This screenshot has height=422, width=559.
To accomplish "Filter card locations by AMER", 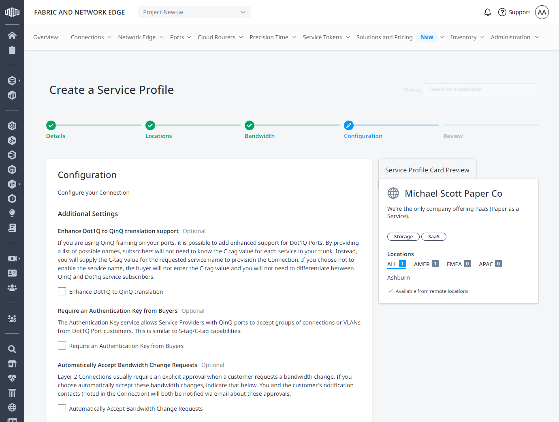I will (426, 264).
